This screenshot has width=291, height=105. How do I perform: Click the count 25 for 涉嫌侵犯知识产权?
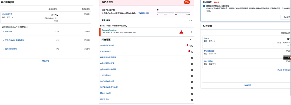(191, 46)
